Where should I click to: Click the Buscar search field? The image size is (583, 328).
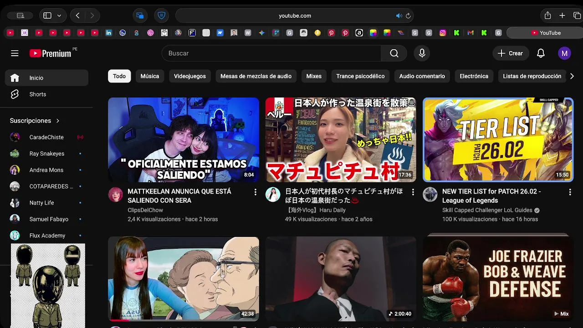[x=271, y=53]
